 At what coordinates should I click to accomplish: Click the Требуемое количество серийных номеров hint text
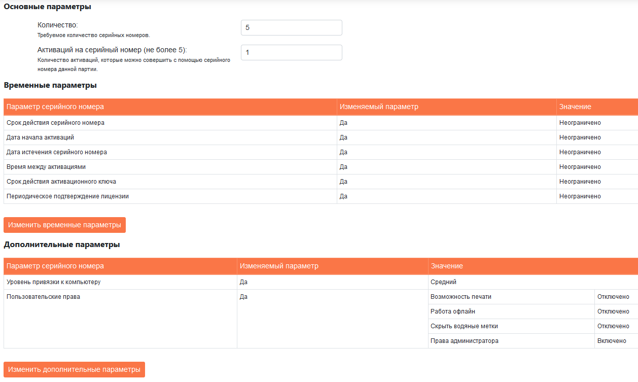coord(94,36)
